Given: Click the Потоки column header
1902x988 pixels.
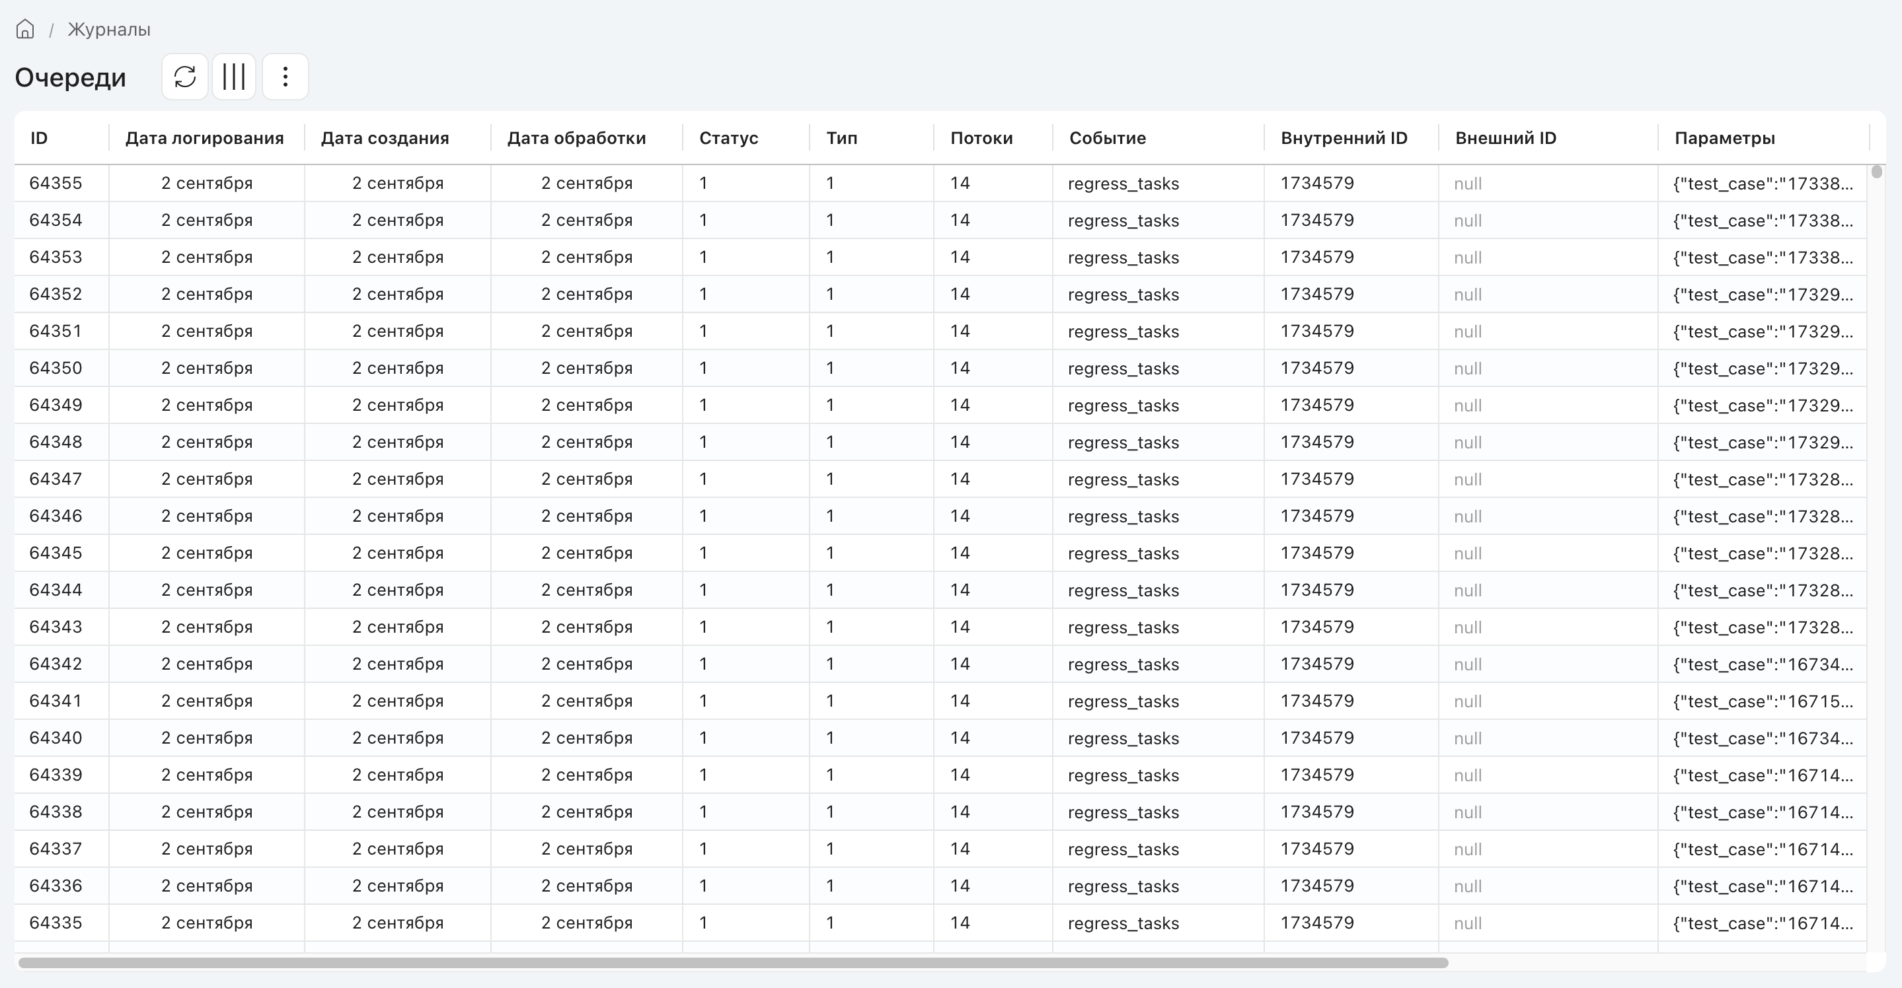Looking at the screenshot, I should tap(981, 138).
